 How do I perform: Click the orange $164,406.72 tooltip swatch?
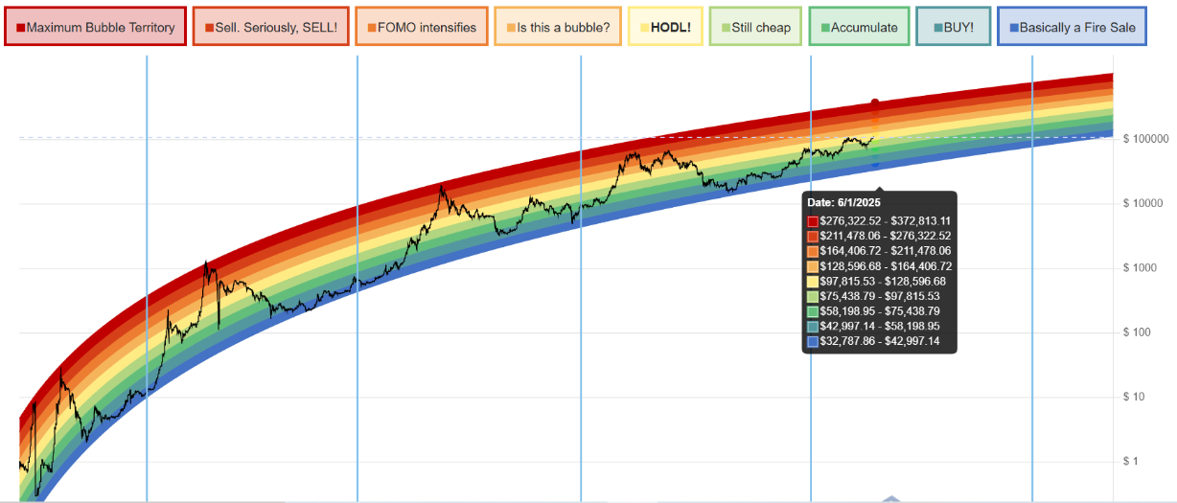[813, 251]
